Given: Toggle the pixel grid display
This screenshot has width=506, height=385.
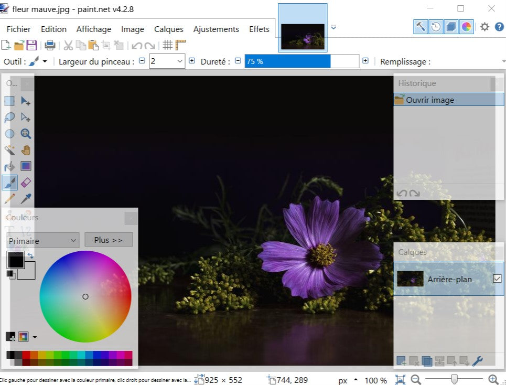Looking at the screenshot, I should (167, 45).
